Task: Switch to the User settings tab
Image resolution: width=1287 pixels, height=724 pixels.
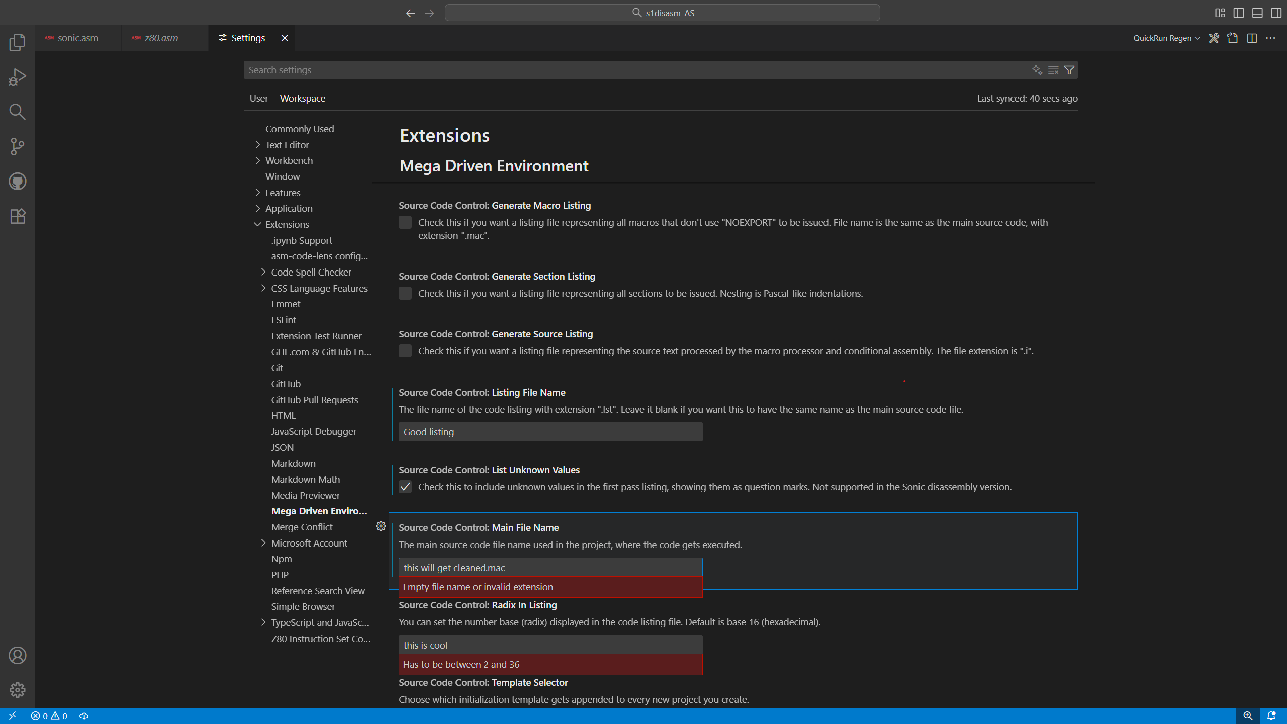Action: click(x=258, y=98)
